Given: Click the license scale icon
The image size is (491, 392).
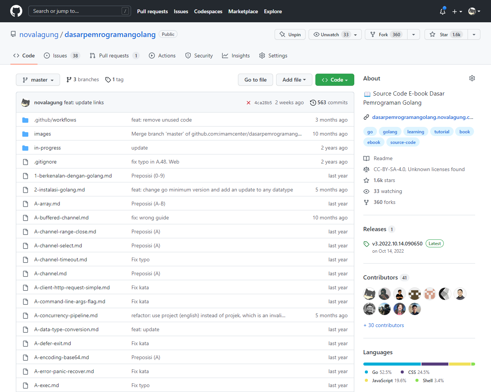Looking at the screenshot, I should [x=366, y=170].
